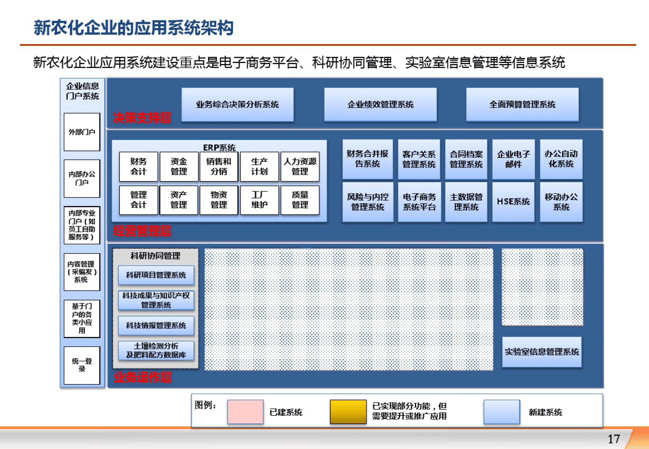The width and height of the screenshot is (649, 449).
Task: Select the 物资管理 module
Action: 219,200
